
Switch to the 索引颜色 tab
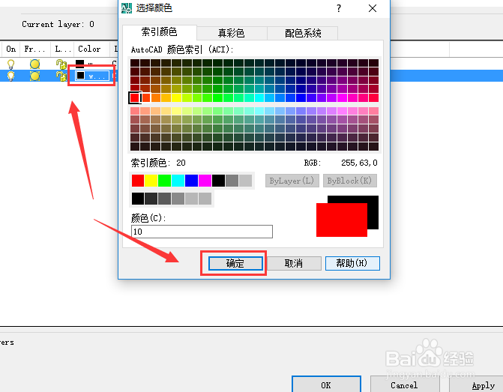click(x=160, y=32)
